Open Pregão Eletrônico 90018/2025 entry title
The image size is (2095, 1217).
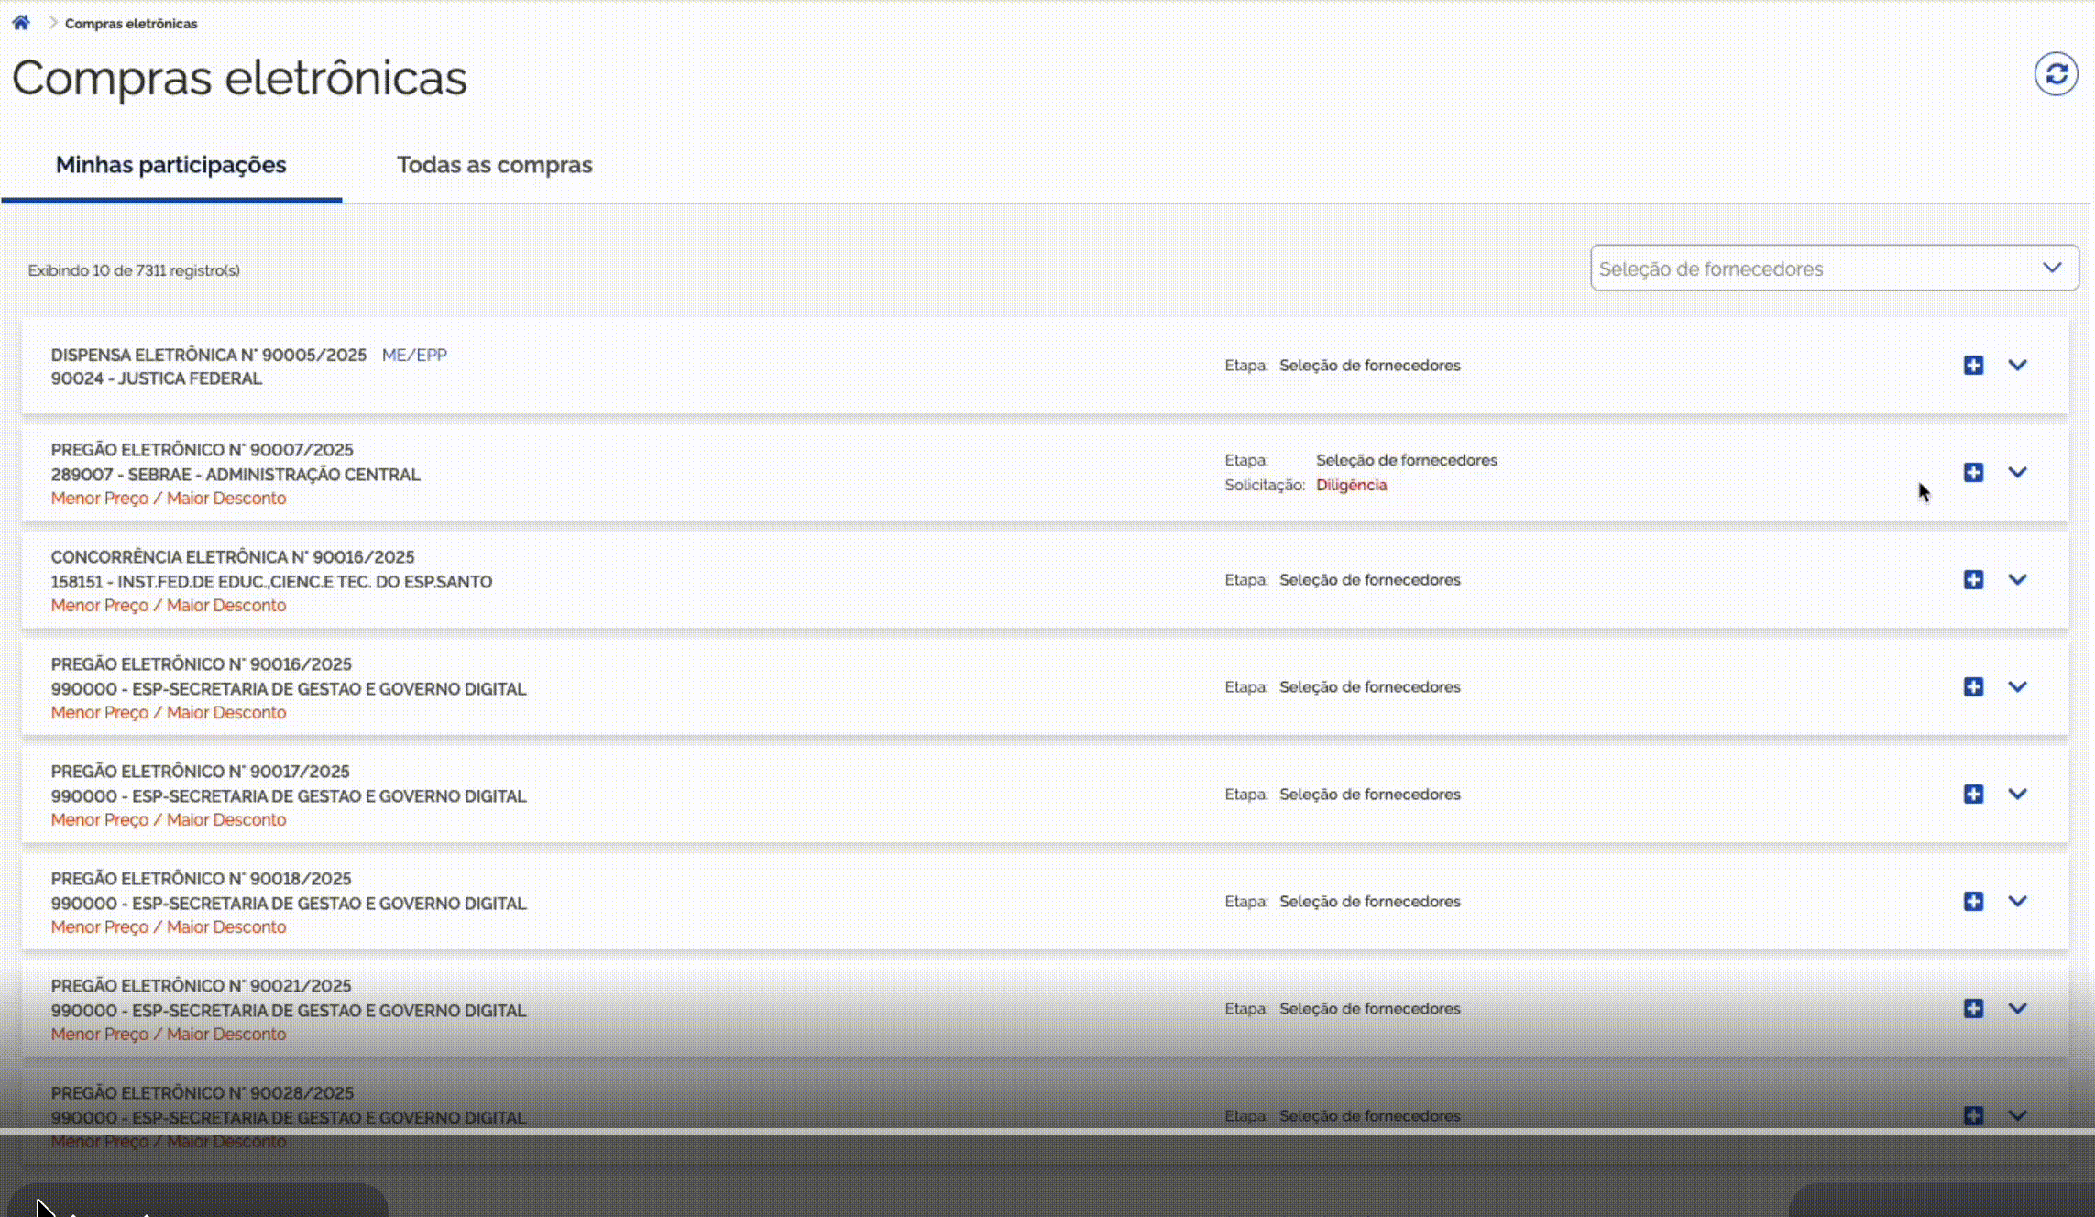pos(201,879)
